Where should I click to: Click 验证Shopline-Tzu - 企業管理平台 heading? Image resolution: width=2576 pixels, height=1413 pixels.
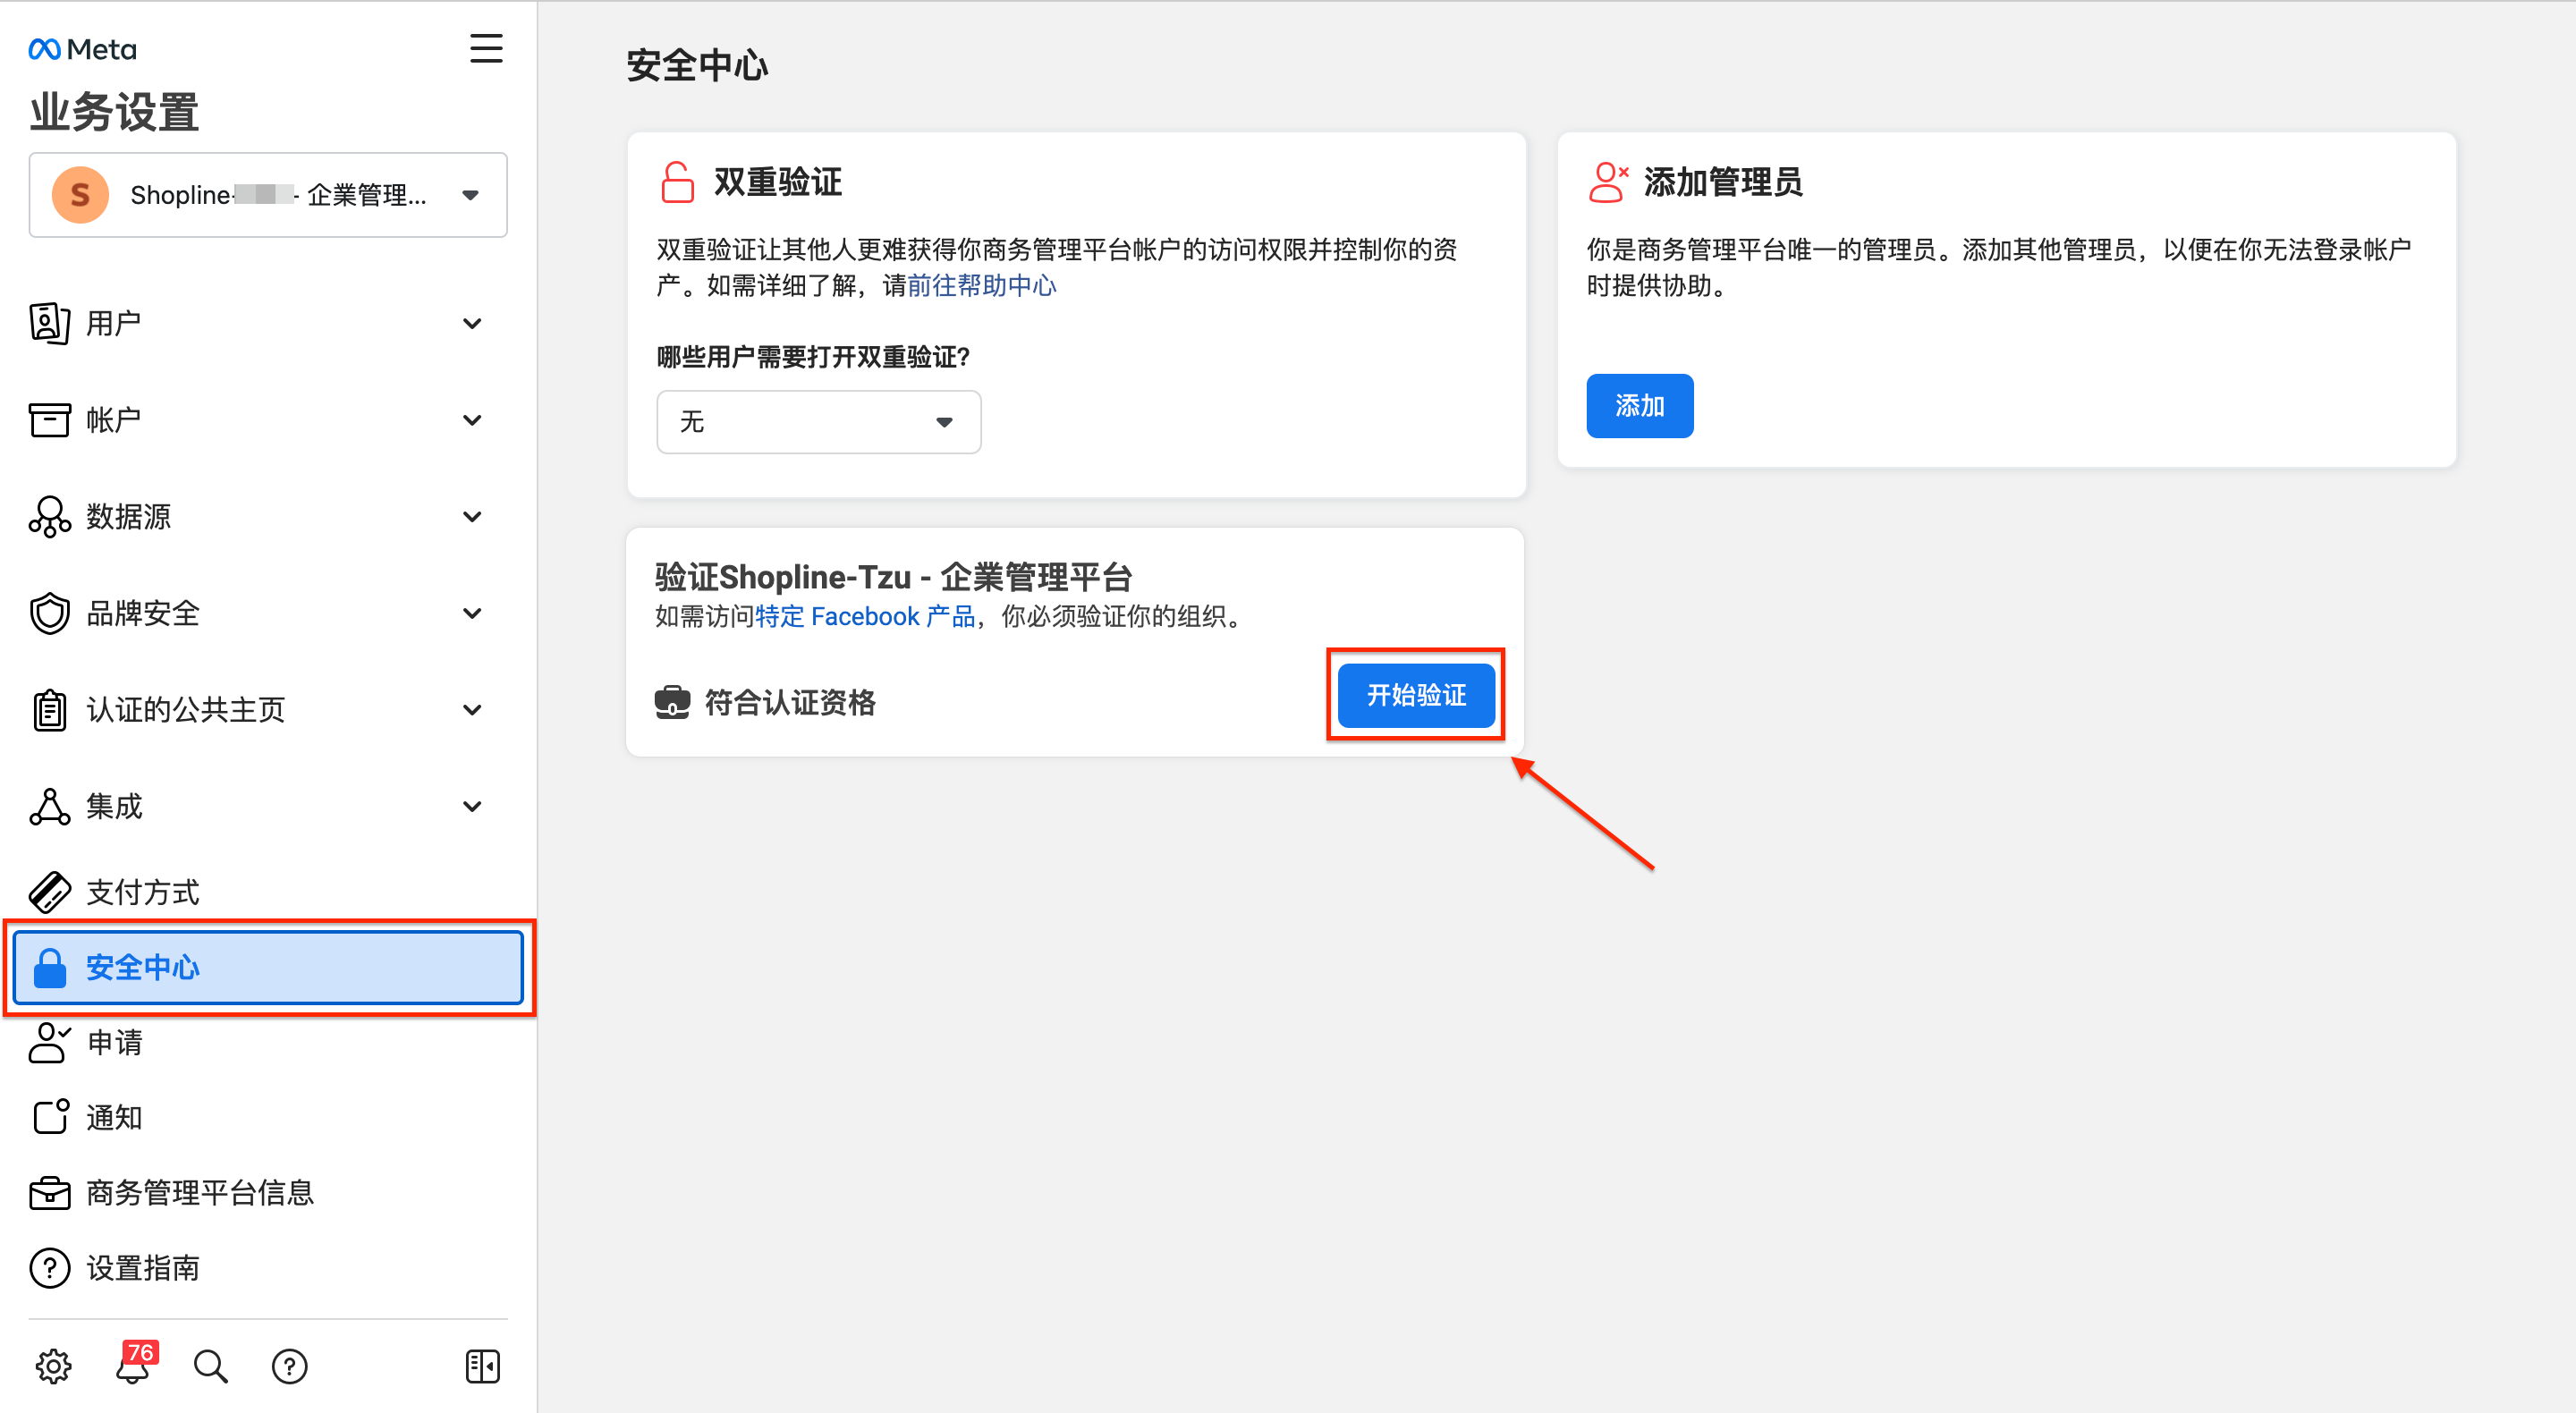pyautogui.click(x=893, y=577)
